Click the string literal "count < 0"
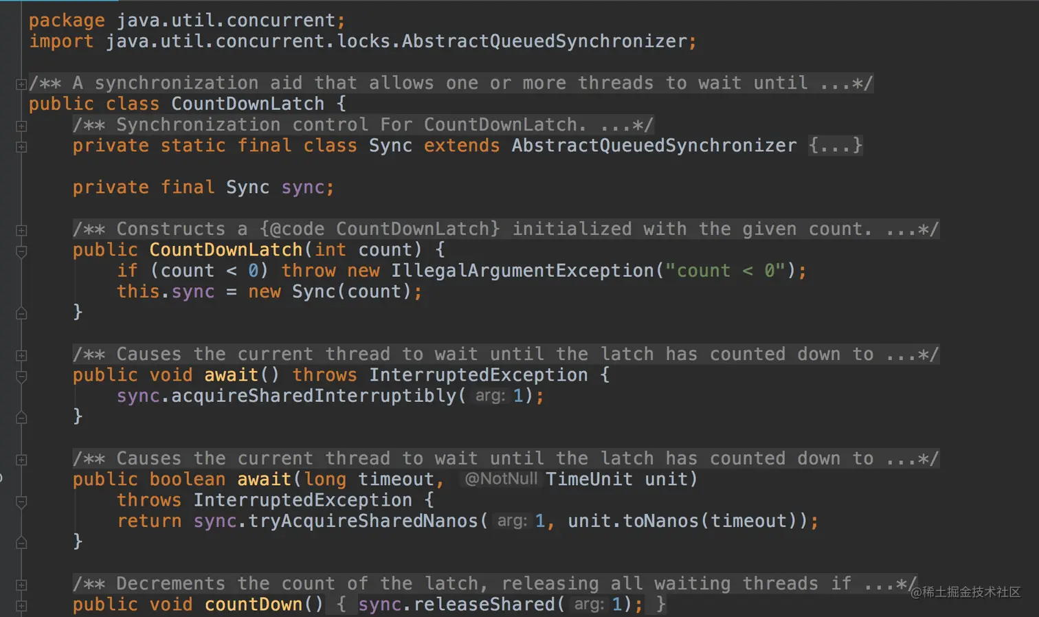The image size is (1039, 617). point(726,271)
